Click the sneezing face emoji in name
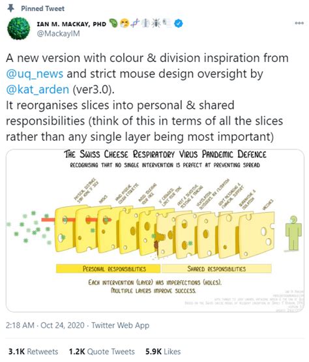This screenshot has width=309, height=362. (125, 23)
